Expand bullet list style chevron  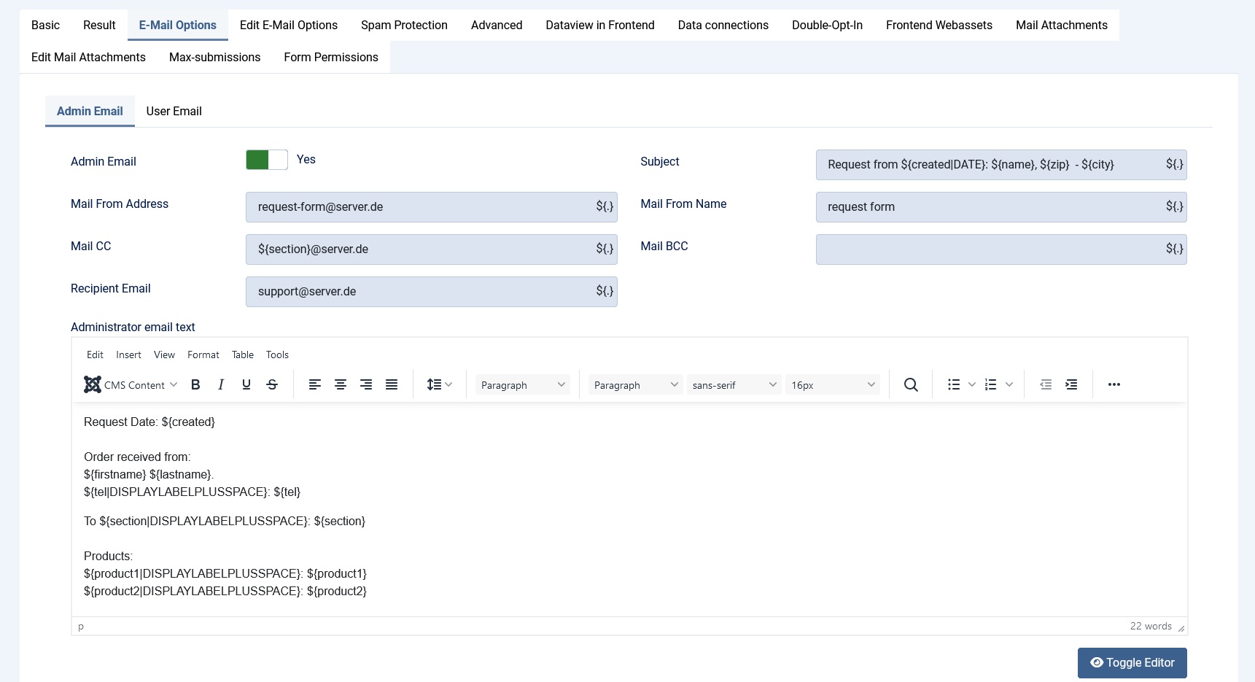point(971,384)
